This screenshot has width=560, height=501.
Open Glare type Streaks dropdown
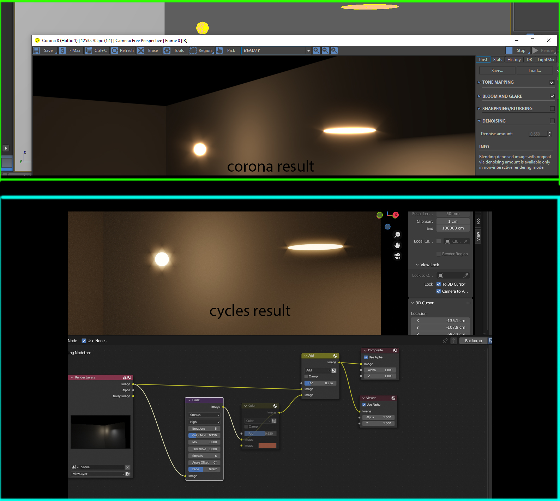click(x=204, y=415)
